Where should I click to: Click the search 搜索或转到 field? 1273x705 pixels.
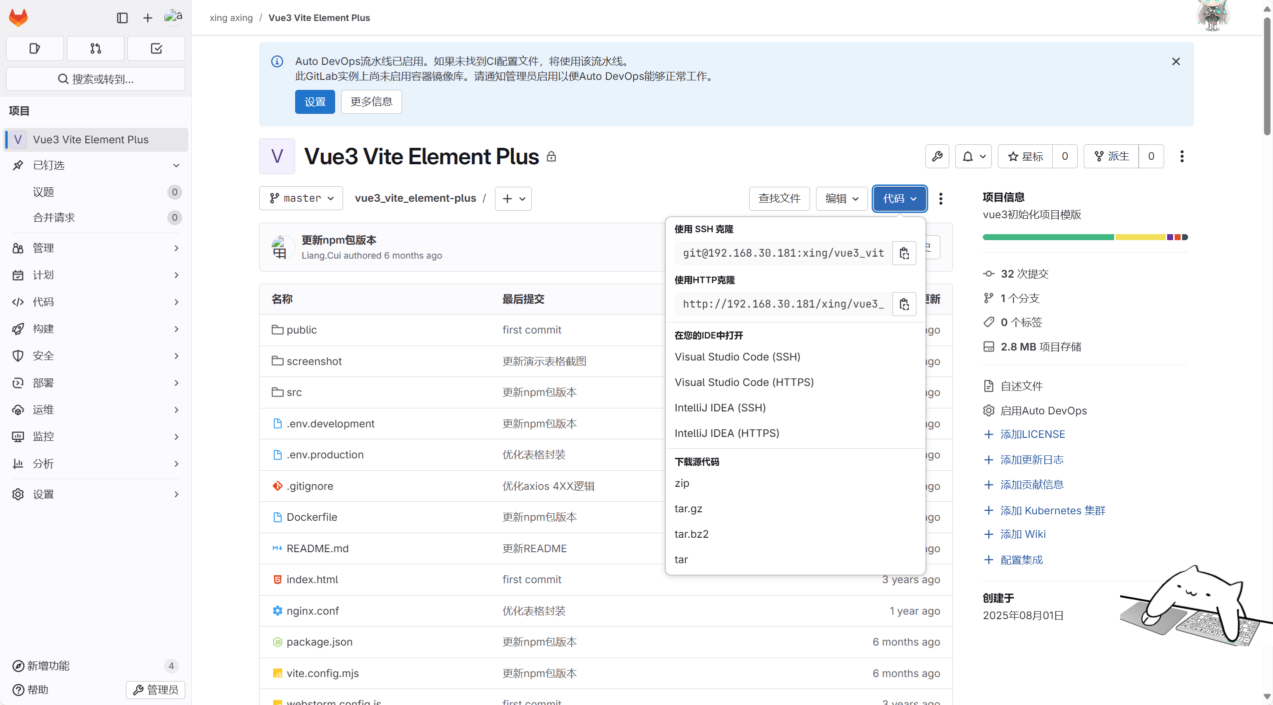pyautogui.click(x=96, y=79)
